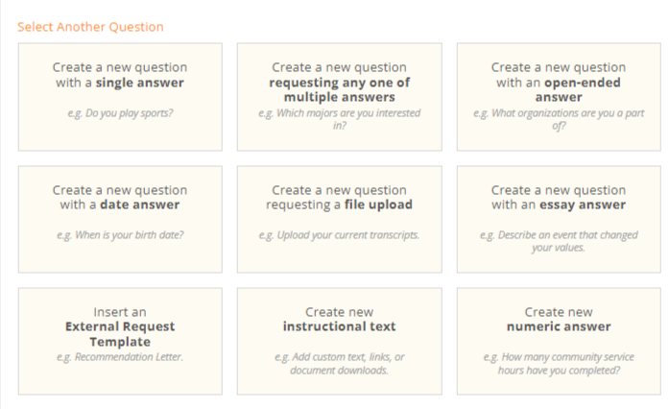
Task: Click the 'Select Another Question' heading
Action: pos(90,27)
